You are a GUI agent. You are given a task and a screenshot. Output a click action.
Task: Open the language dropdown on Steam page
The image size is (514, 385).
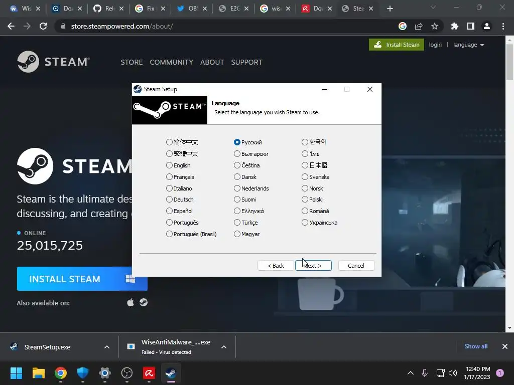coord(468,45)
